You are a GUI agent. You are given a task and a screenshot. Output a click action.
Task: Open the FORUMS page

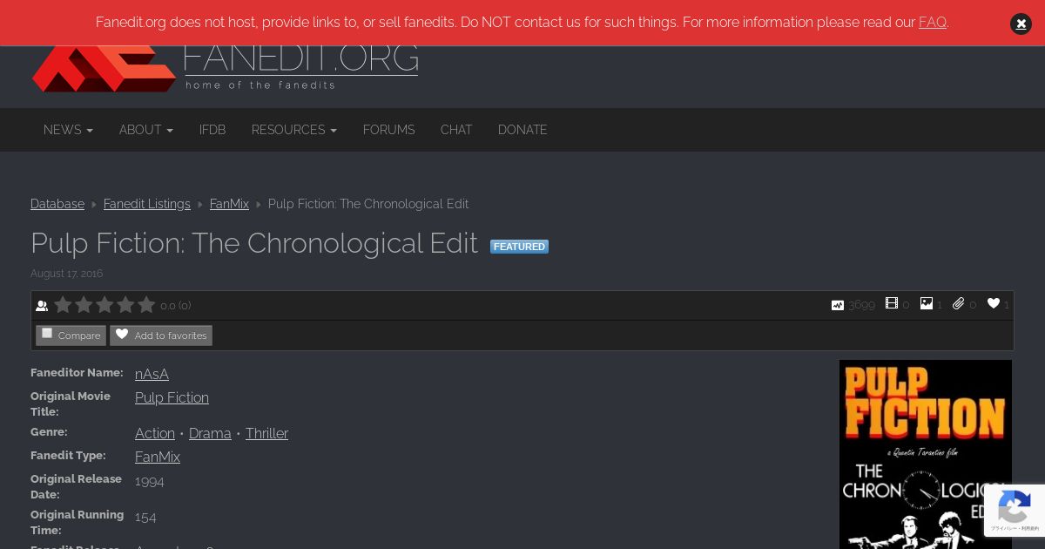click(388, 130)
